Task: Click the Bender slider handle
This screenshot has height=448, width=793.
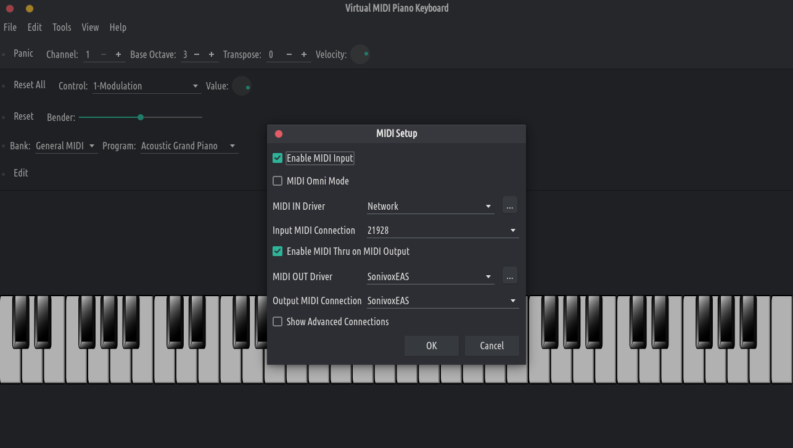Action: pyautogui.click(x=141, y=117)
